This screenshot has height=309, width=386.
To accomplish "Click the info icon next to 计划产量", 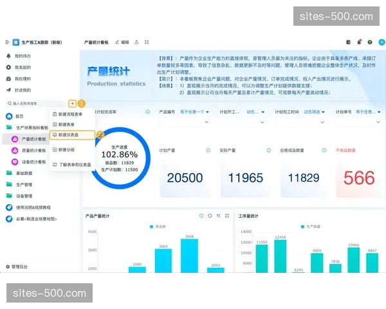I will click(x=208, y=150).
